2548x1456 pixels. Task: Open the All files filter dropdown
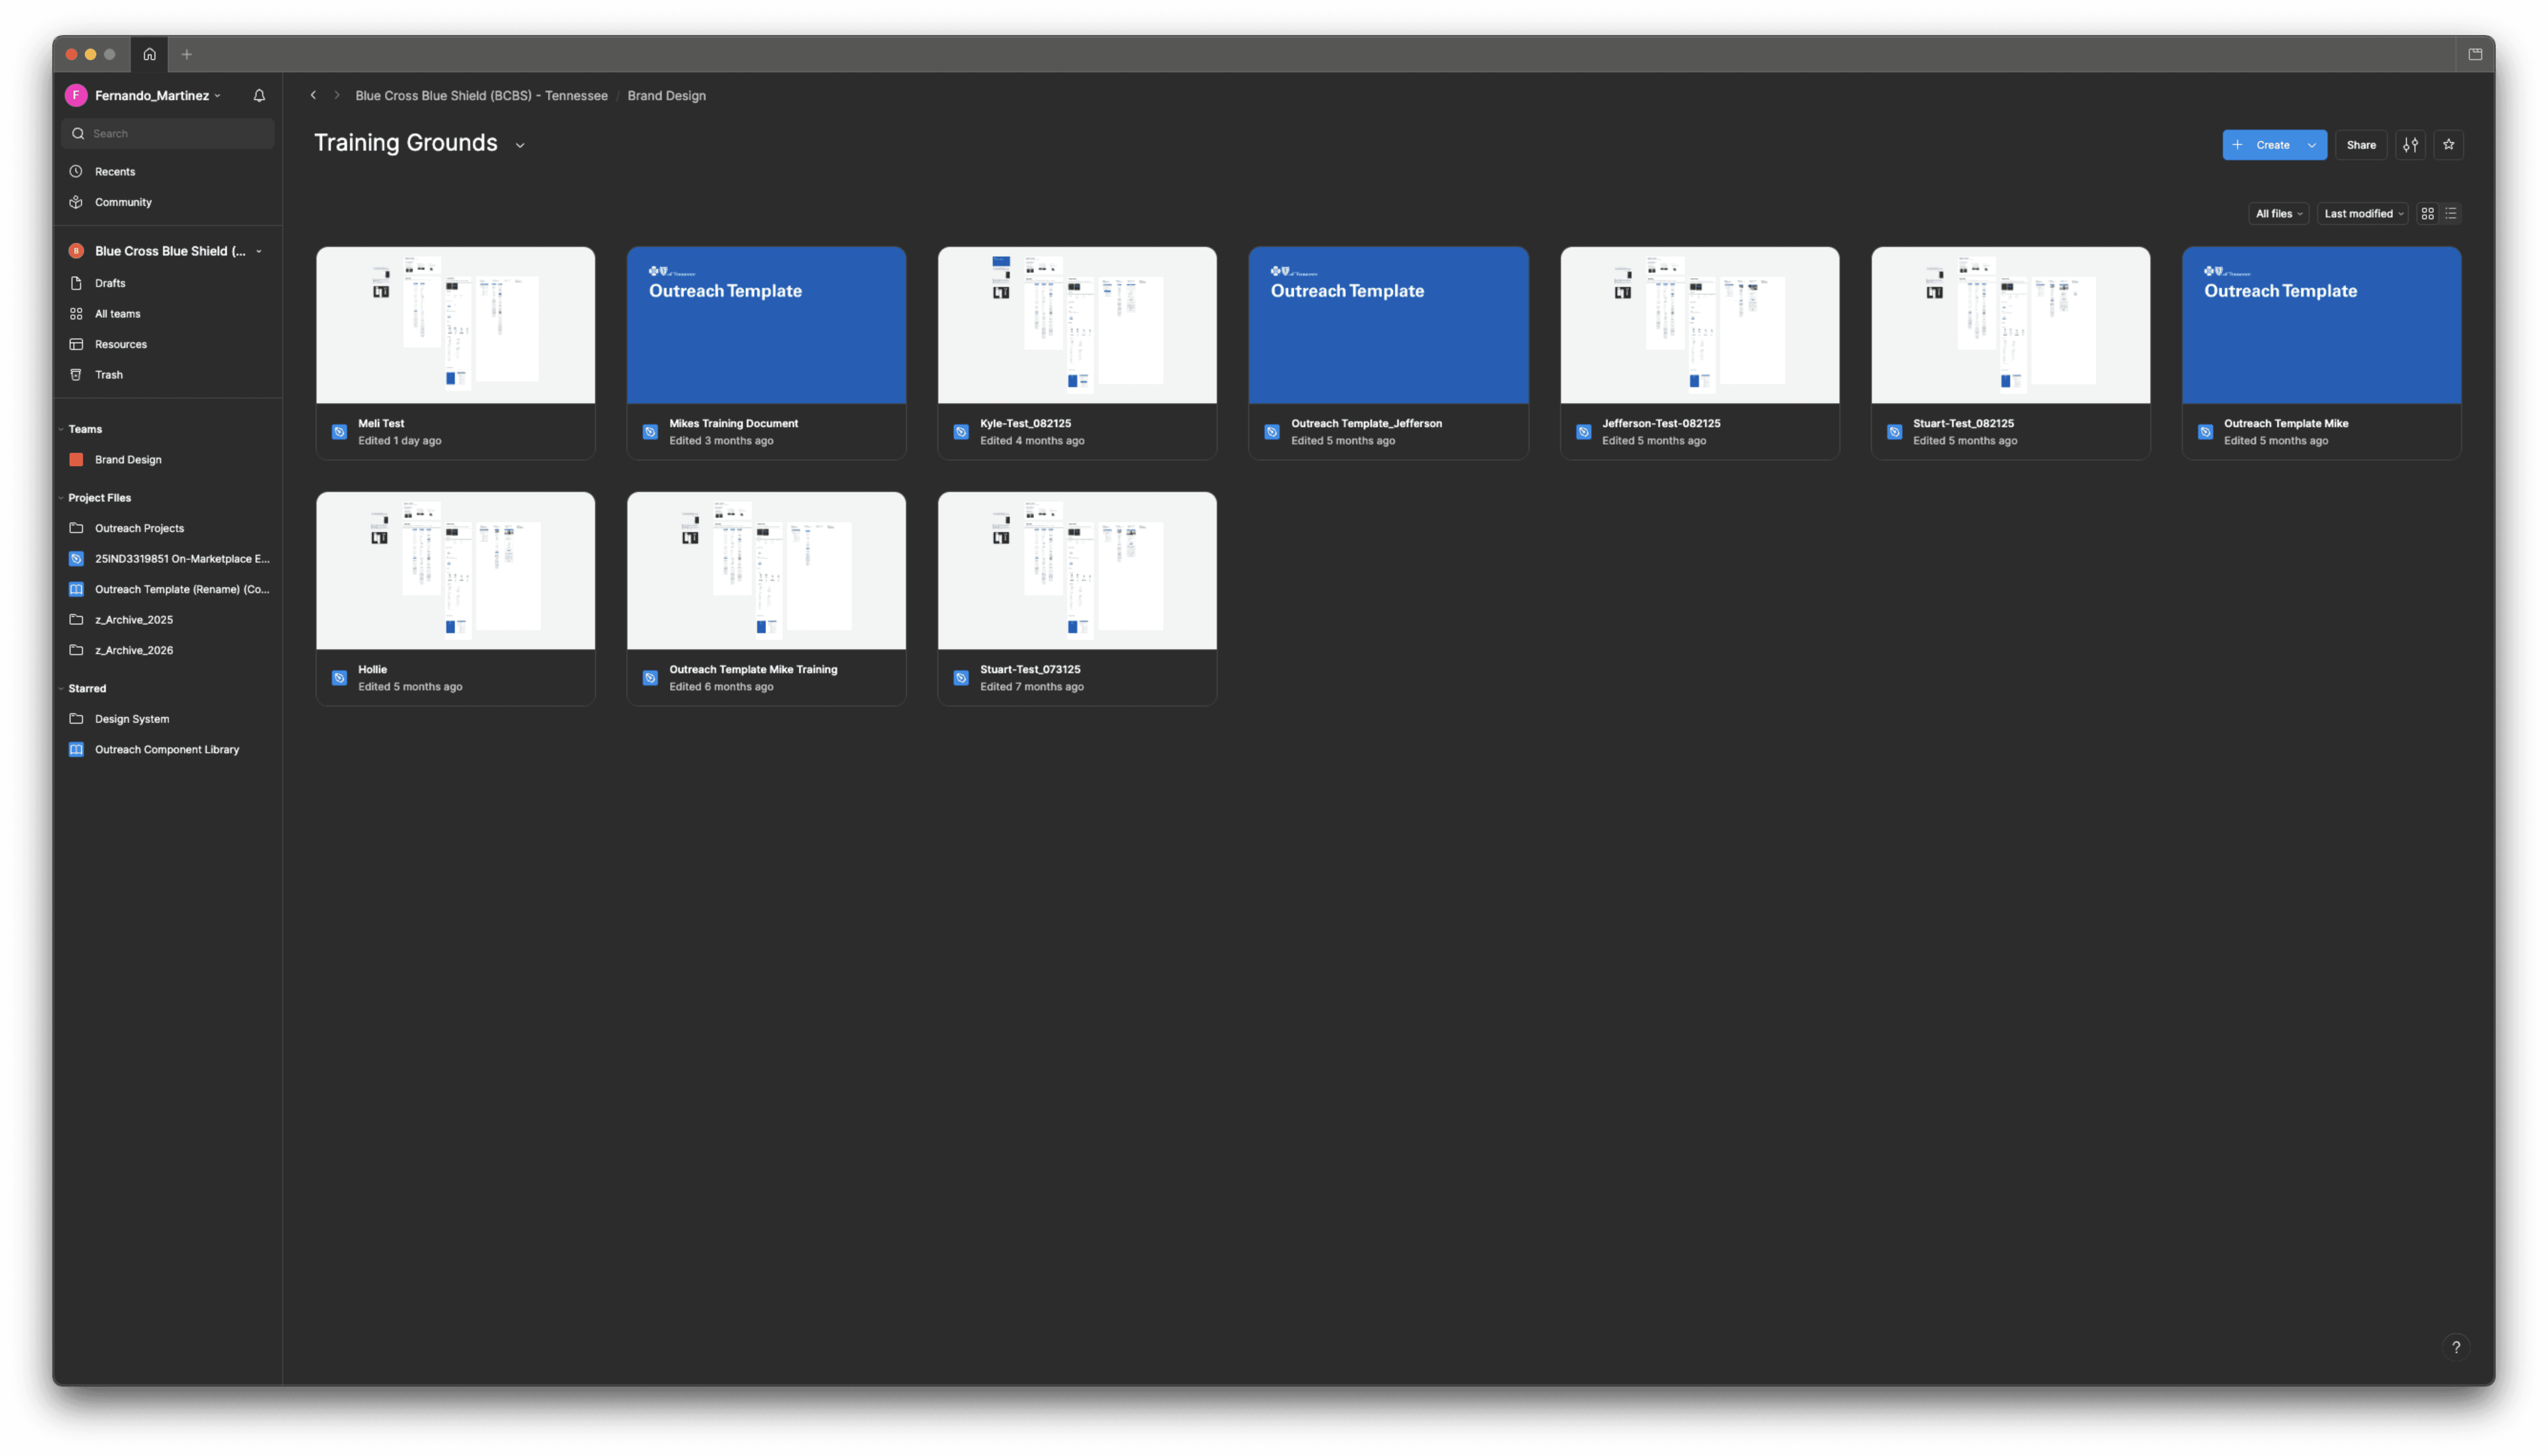point(2278,214)
